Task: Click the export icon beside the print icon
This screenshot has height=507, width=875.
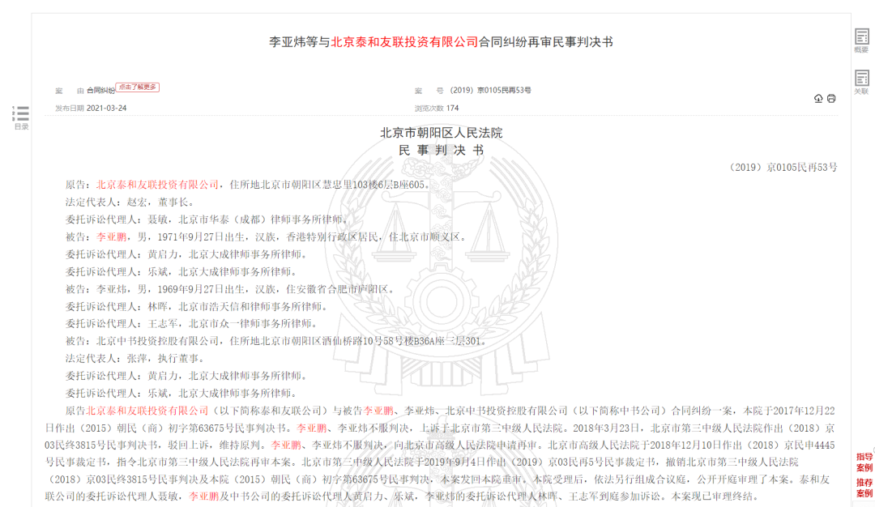Action: 817,97
